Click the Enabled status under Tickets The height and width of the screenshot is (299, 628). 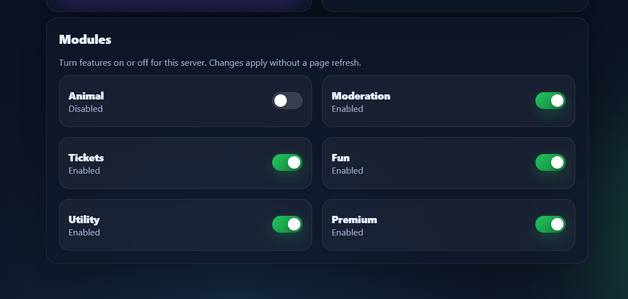(x=84, y=171)
